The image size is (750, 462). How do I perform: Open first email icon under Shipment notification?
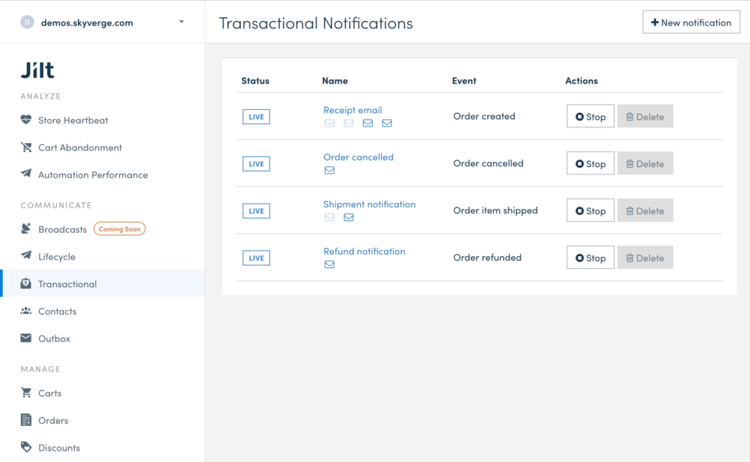tap(329, 217)
